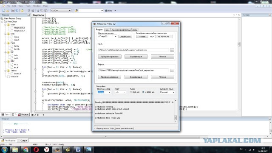This screenshot has height=153, width=272.
Task: Click the picture viewer taskbar icon
Action: click(x=89, y=150)
